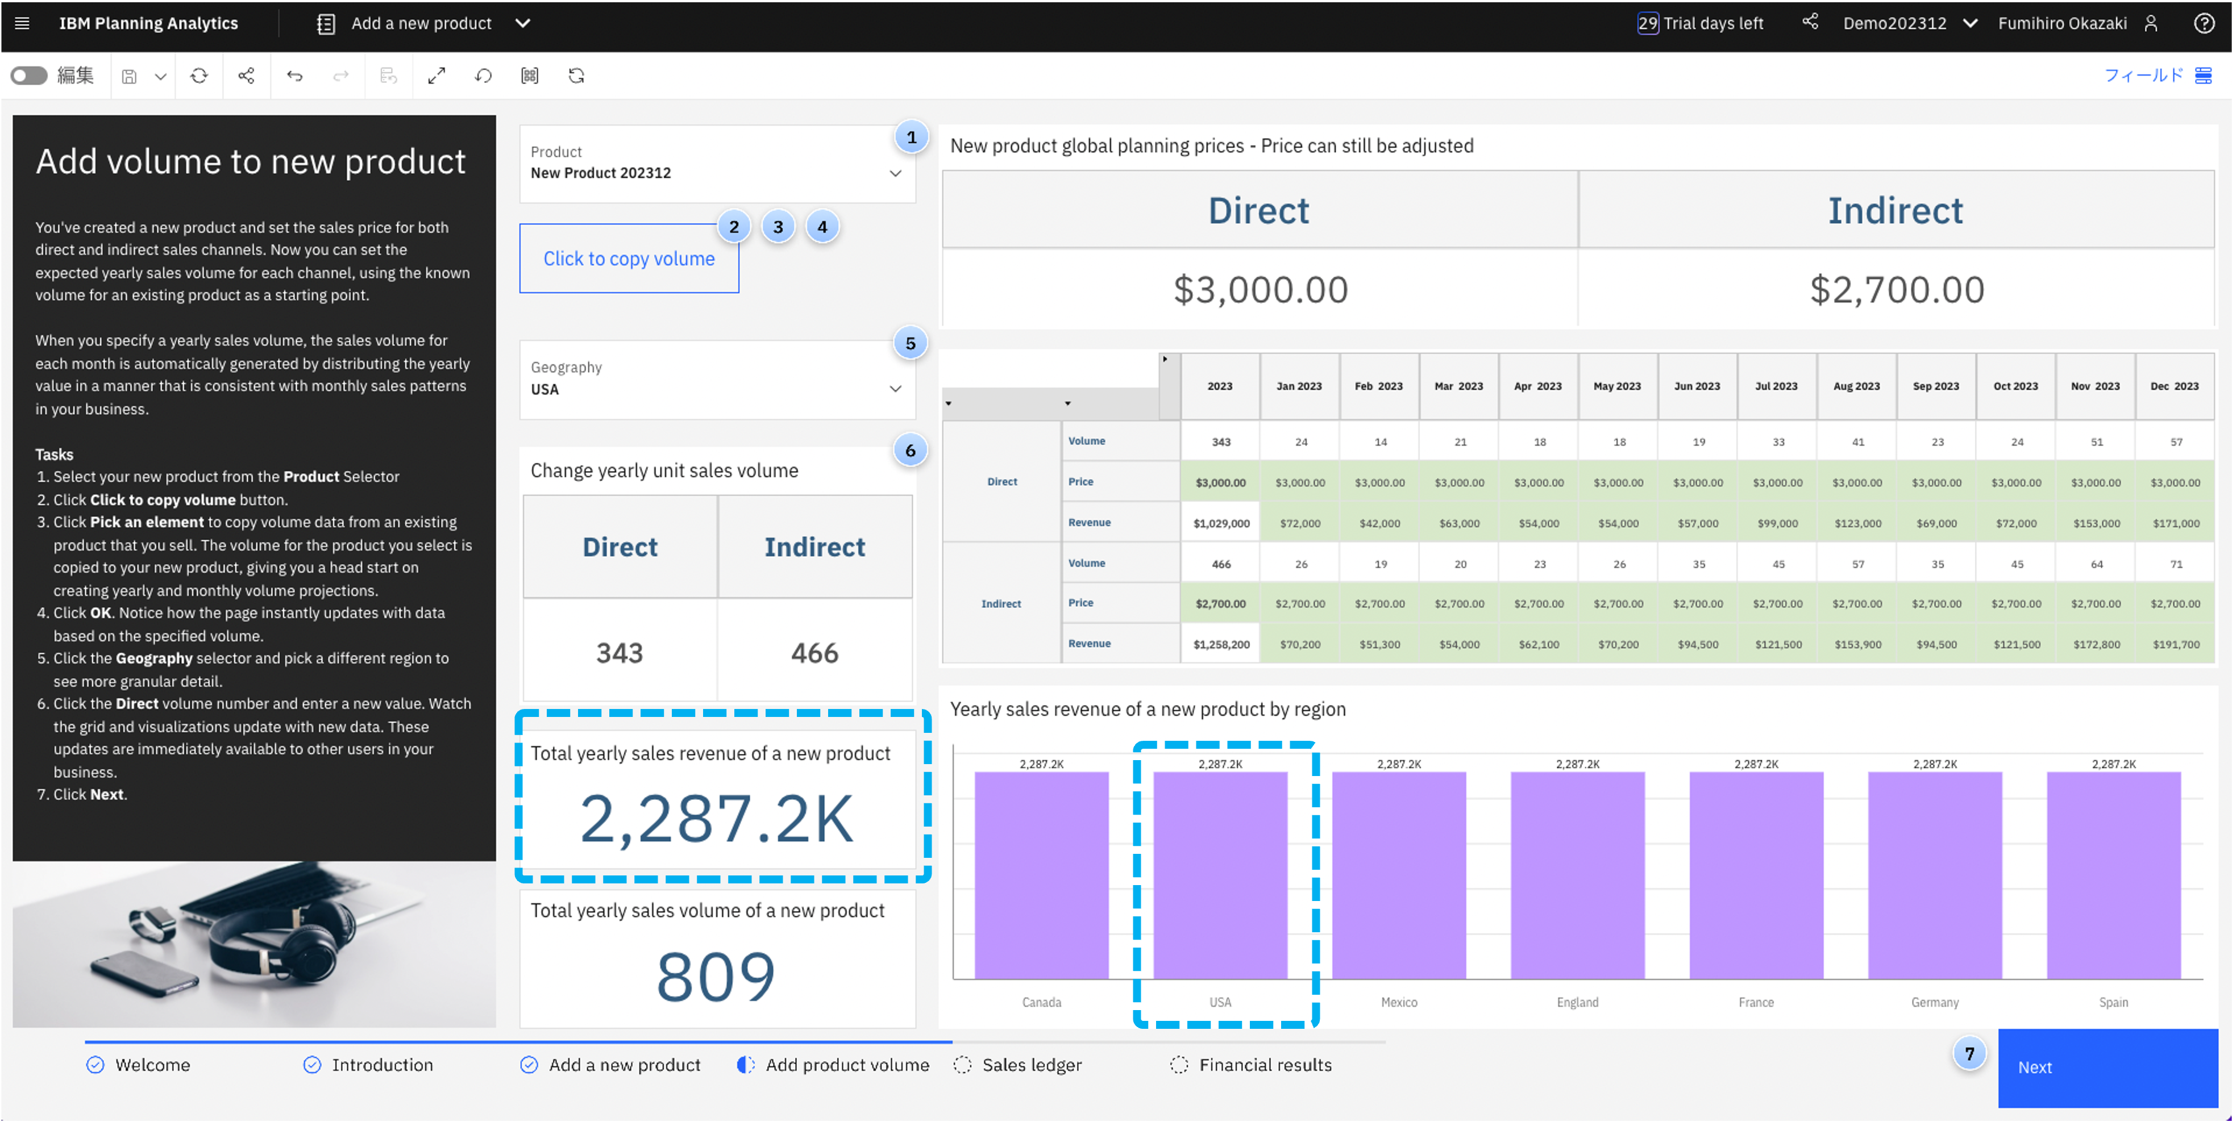2232x1122 pixels.
Task: Toggle the 編集 edit mode switch
Action: [30, 76]
